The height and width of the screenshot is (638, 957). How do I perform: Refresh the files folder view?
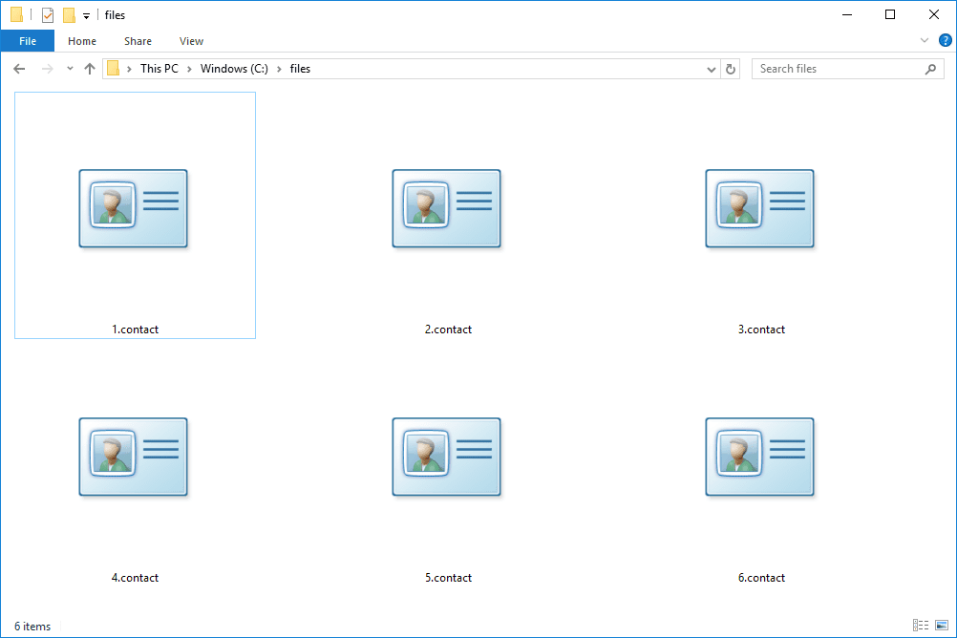(x=732, y=69)
